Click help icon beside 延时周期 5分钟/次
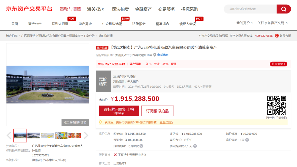 coord(141,146)
